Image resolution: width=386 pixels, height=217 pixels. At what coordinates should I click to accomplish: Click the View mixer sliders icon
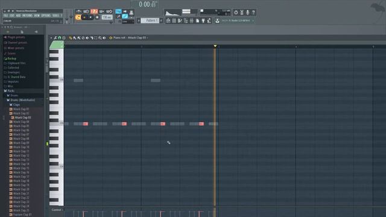pyautogui.click(x=192, y=20)
